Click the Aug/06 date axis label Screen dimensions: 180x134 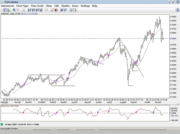click(x=123, y=102)
